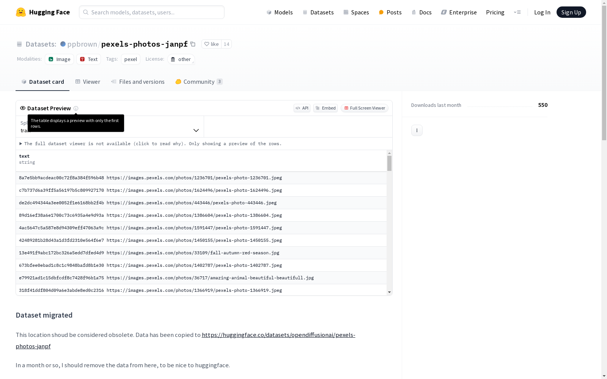Open the pexels-photos-janpf title link

(145, 44)
